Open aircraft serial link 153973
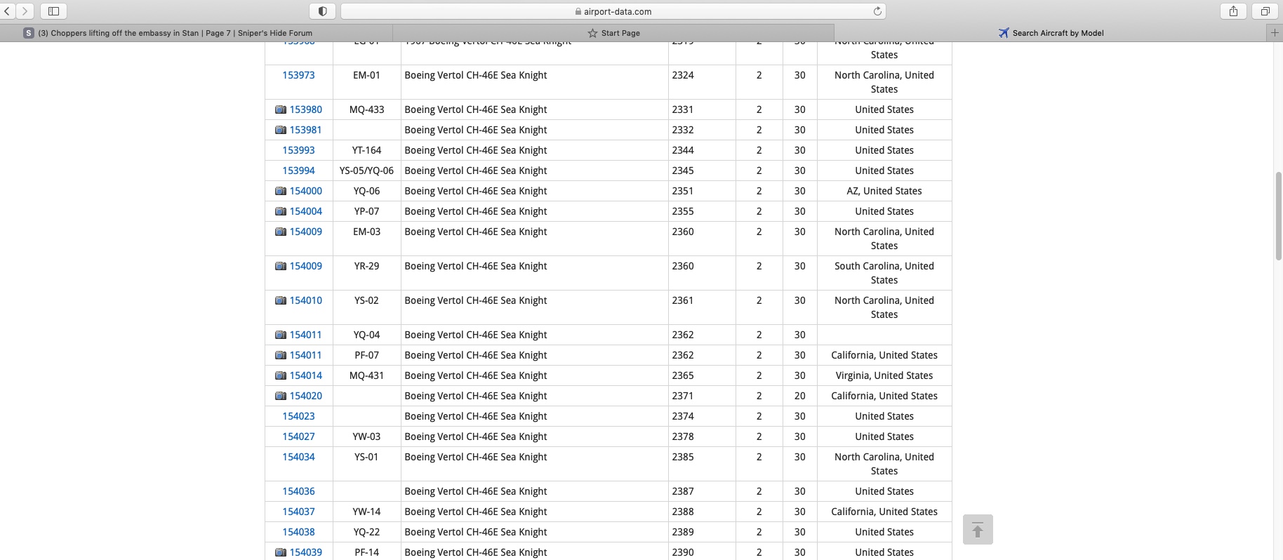Viewport: 1283px width, 560px height. pyautogui.click(x=298, y=75)
